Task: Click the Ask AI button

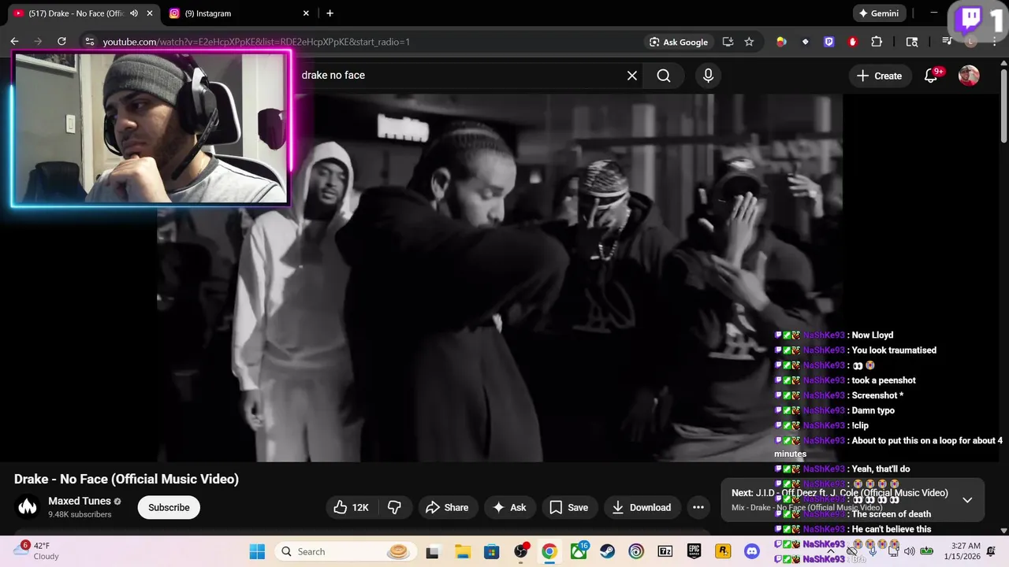Action: (x=509, y=507)
